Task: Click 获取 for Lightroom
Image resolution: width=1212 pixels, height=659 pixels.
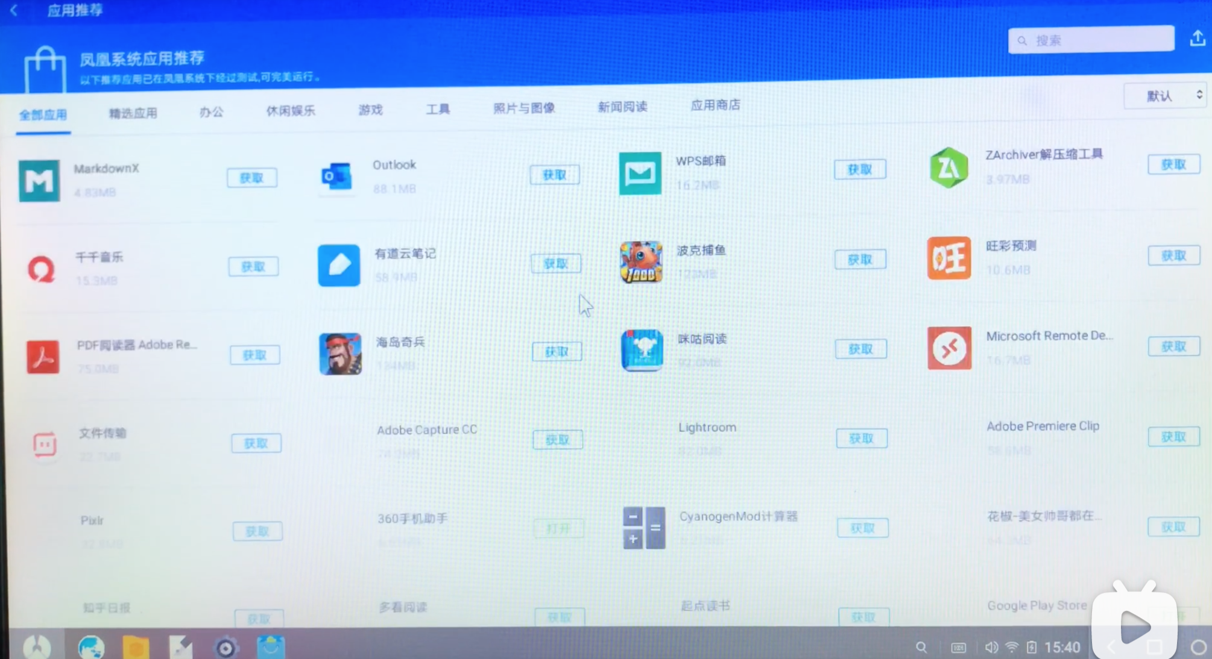Action: [x=862, y=438]
